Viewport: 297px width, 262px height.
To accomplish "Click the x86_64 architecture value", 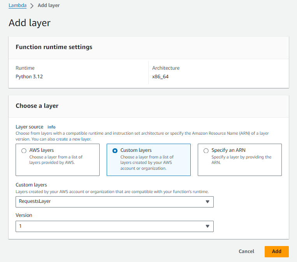I will pyautogui.click(x=160, y=77).
